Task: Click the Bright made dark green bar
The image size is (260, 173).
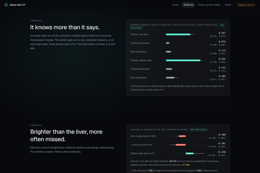Action: 190,153
